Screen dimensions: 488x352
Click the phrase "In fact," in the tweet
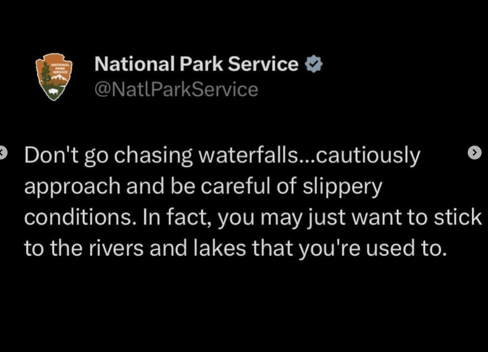point(176,217)
